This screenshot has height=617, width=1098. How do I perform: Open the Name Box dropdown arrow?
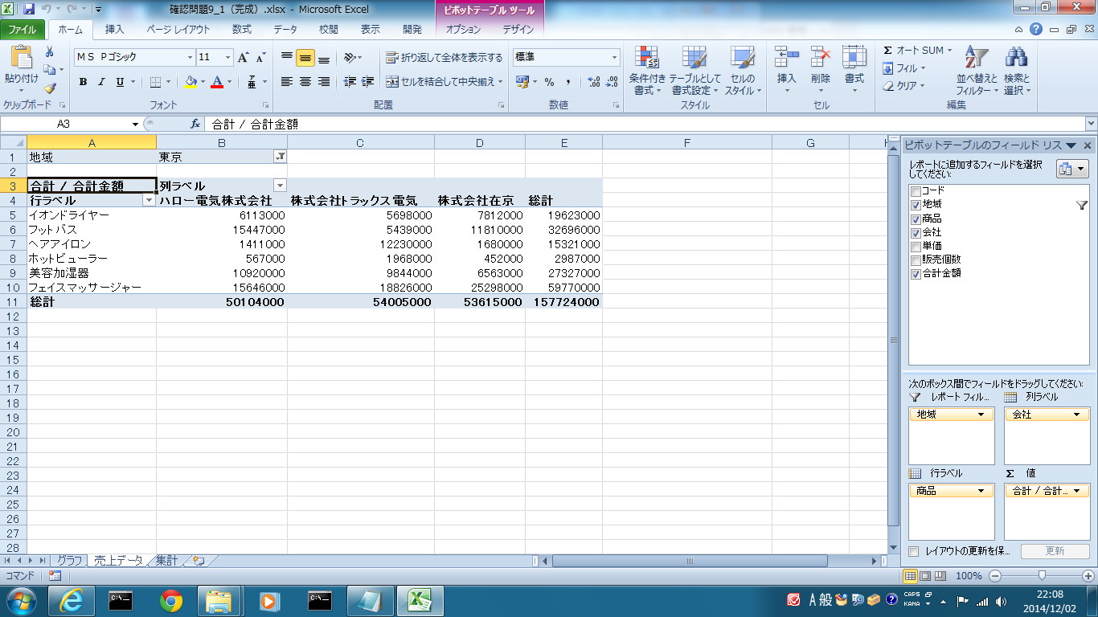[x=135, y=125]
